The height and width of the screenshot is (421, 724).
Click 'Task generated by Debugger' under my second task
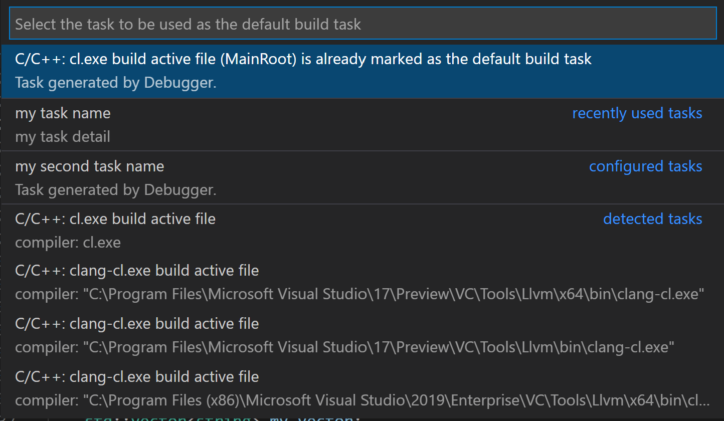[115, 189]
